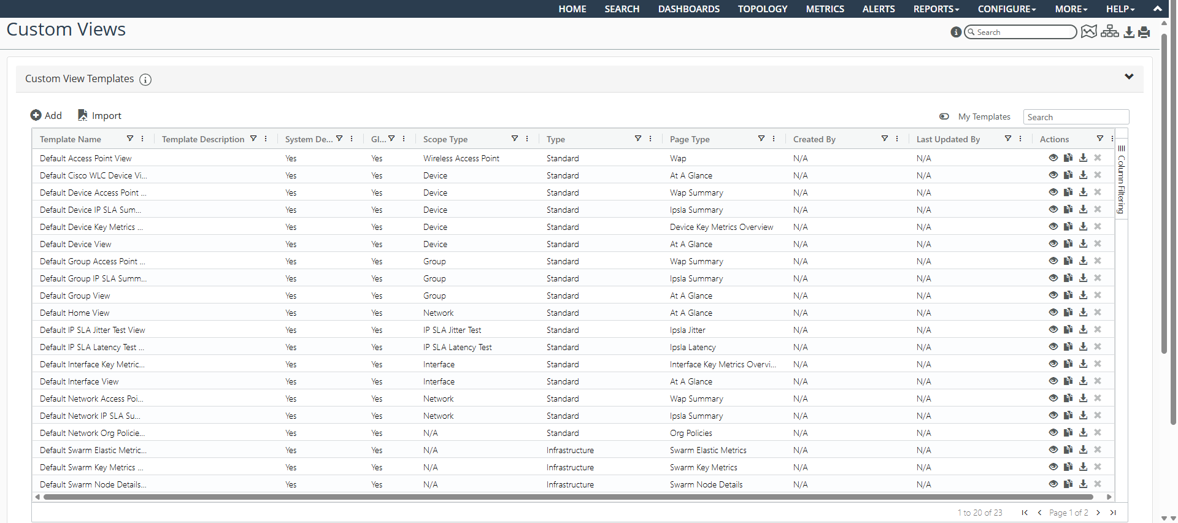The width and height of the screenshot is (1178, 523).
Task: Open the REPORTS dropdown menu
Action: (x=936, y=9)
